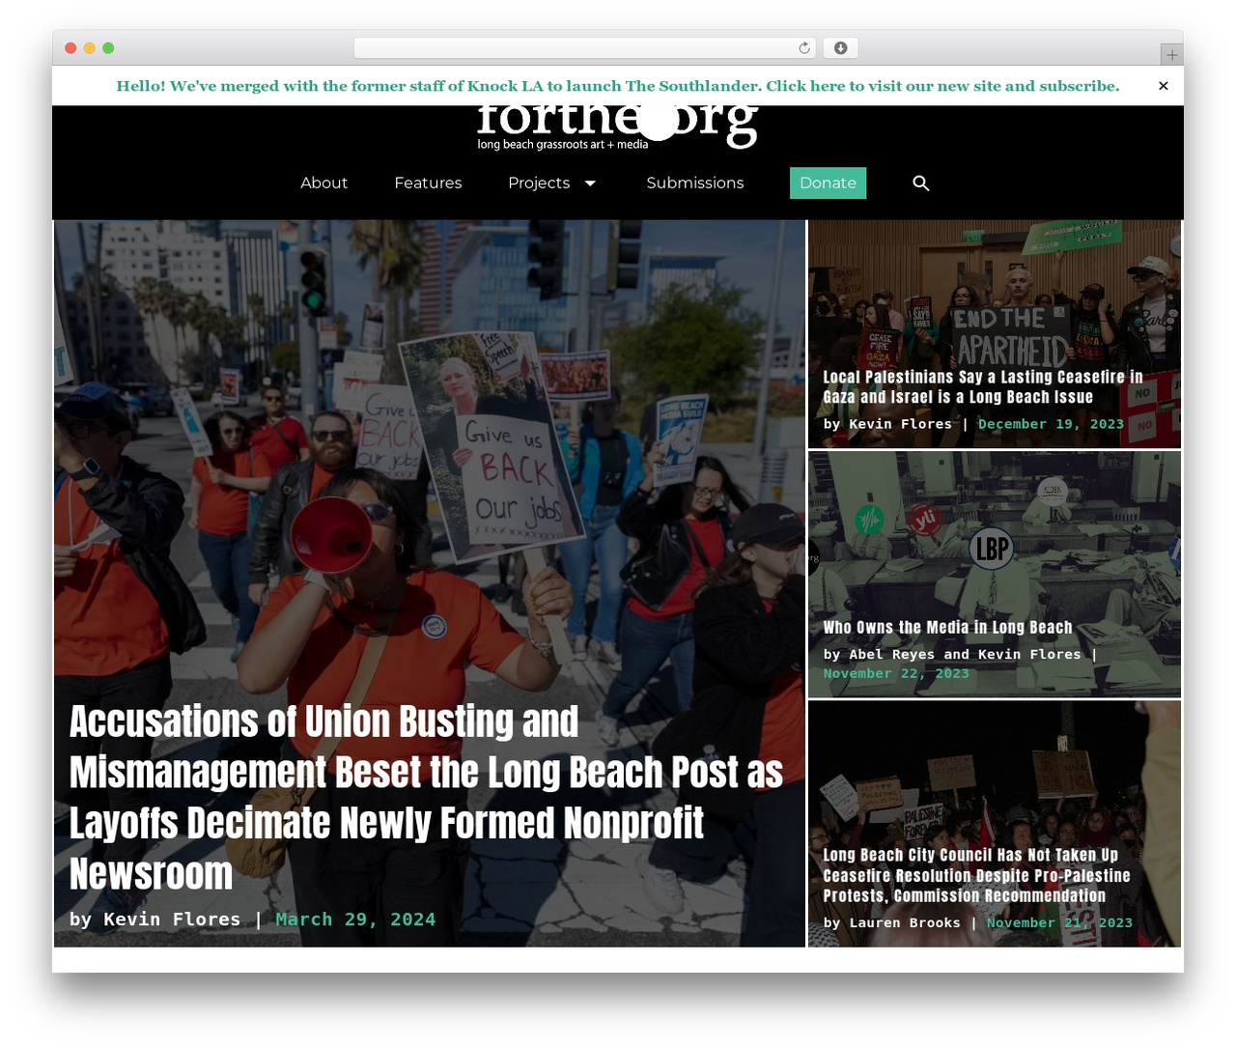Open the About menu item
The width and height of the screenshot is (1236, 1047).
pyautogui.click(x=323, y=183)
